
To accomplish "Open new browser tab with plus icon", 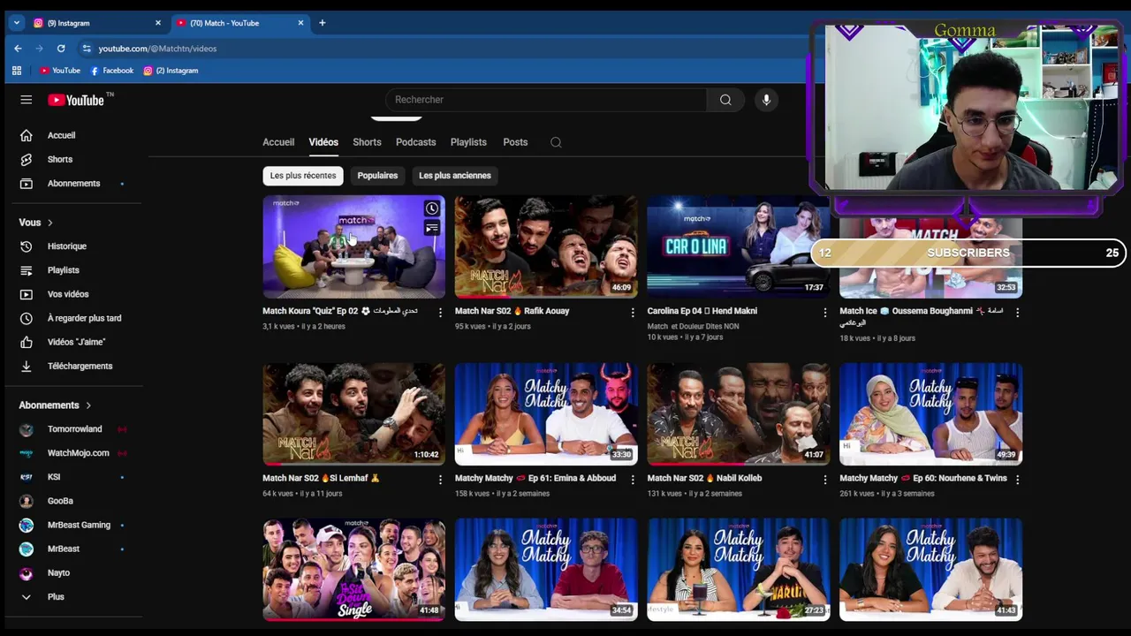I will point(322,23).
